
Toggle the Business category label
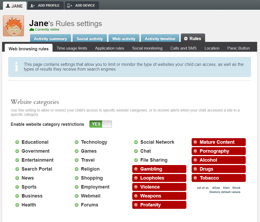32,196
